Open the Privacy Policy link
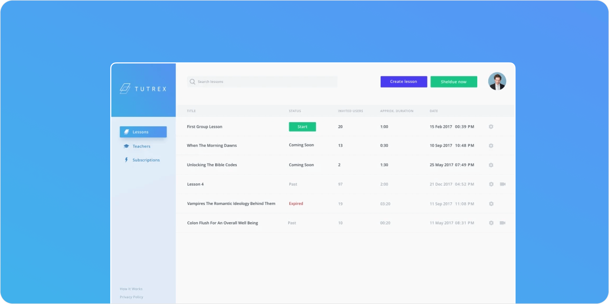Viewport: 609px width, 304px height. (131, 297)
